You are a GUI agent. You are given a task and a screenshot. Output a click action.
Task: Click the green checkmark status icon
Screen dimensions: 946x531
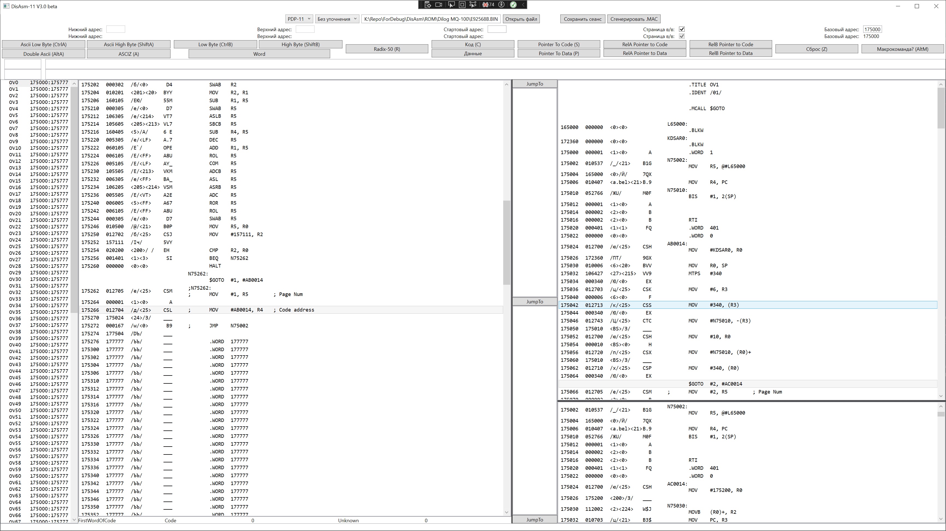click(513, 5)
